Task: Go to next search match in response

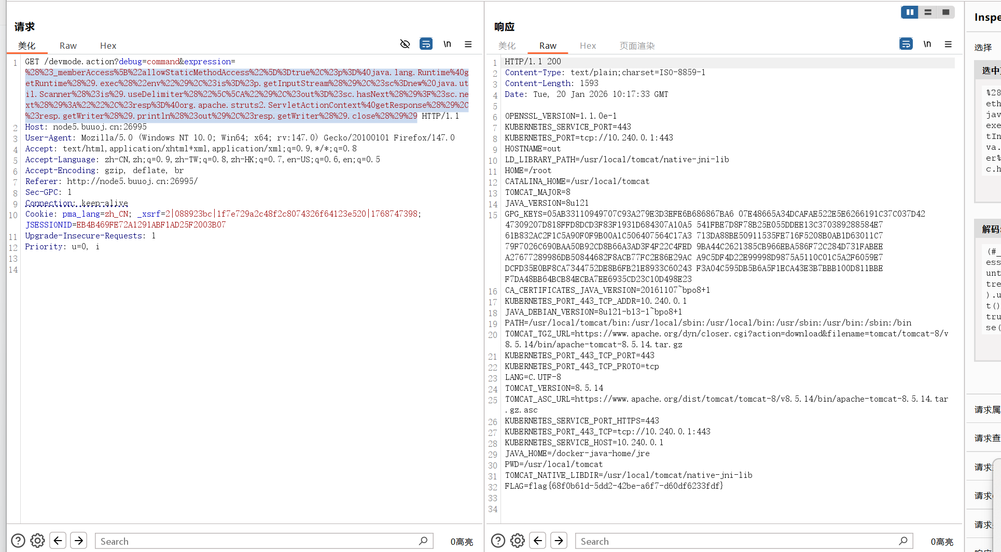Action: [559, 541]
